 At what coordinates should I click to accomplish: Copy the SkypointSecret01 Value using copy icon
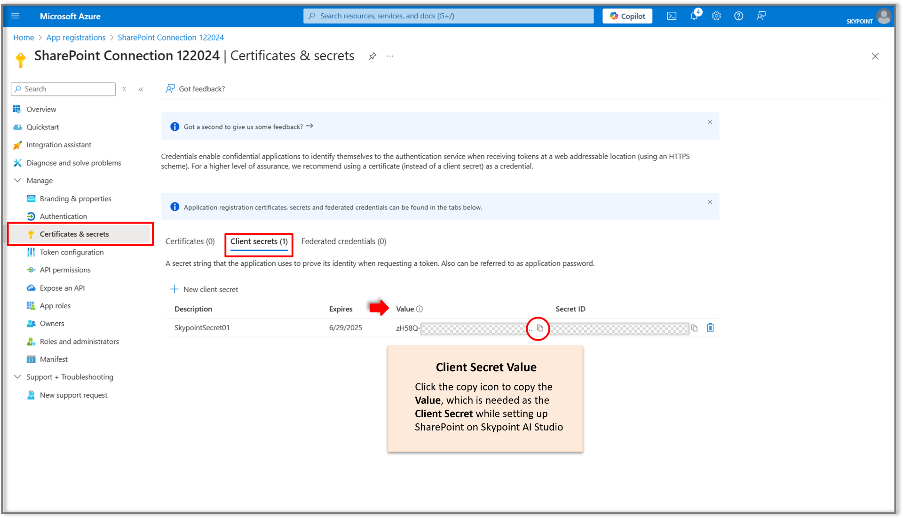(x=540, y=328)
